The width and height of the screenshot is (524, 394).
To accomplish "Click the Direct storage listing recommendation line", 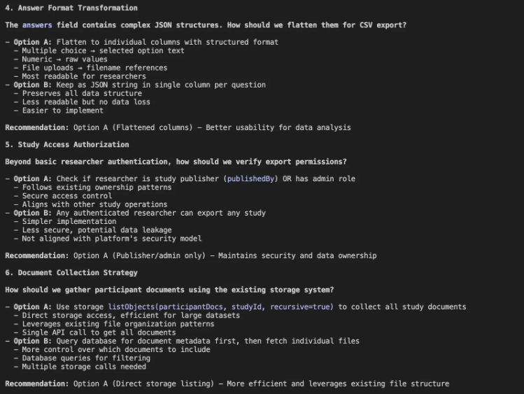I will pos(227,384).
